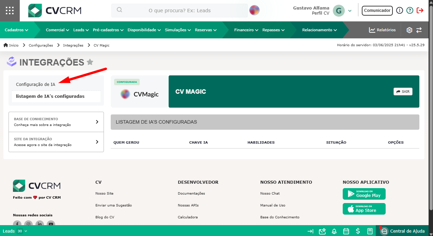The image size is (433, 236).
Task: Open the Reservas menu
Action: pyautogui.click(x=206, y=30)
